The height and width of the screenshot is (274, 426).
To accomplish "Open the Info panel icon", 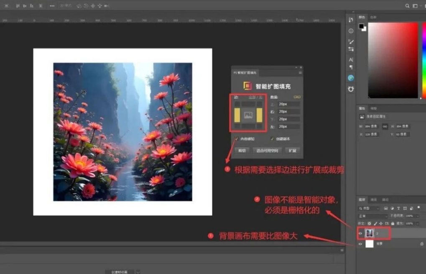I will [x=351, y=31].
